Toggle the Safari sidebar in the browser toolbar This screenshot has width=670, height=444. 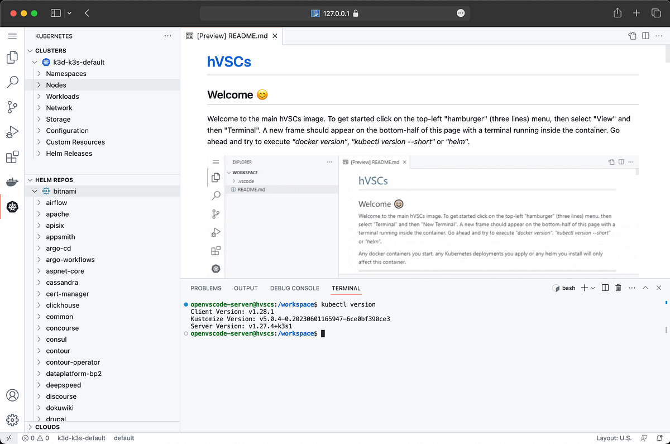(56, 12)
